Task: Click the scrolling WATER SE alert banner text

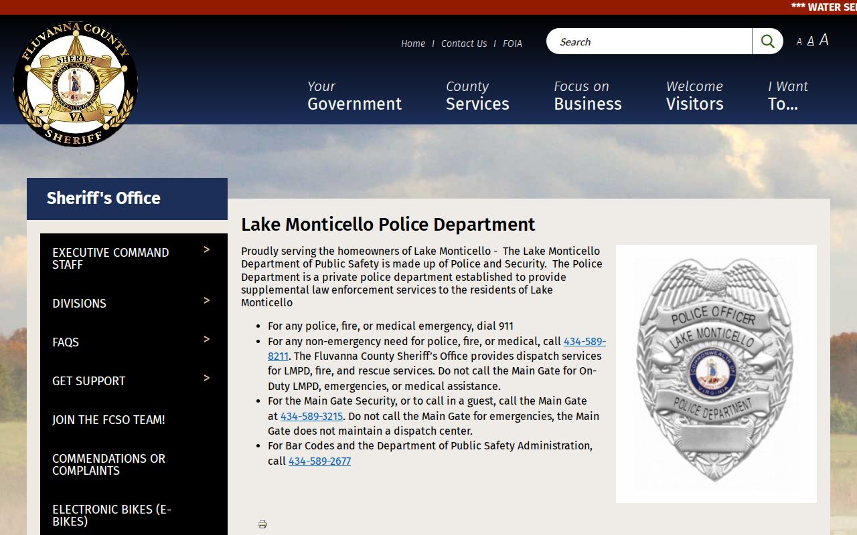Action: [x=824, y=7]
